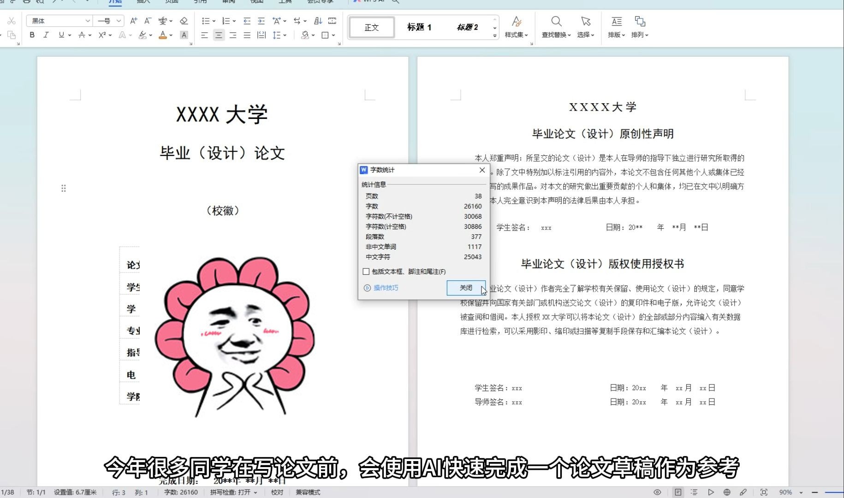Click Find and Replace magnifier icon

click(556, 21)
